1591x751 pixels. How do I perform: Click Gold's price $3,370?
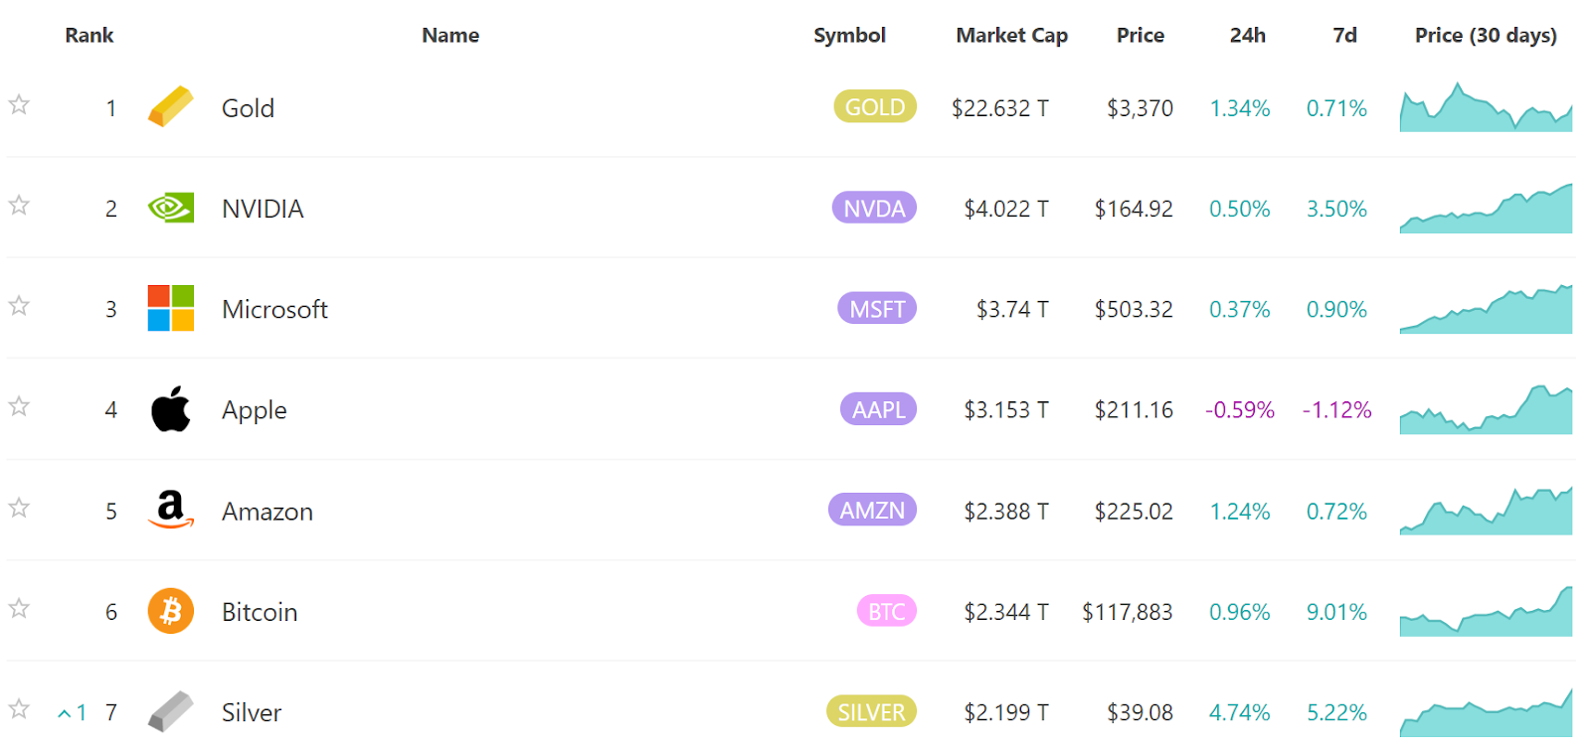1140,107
